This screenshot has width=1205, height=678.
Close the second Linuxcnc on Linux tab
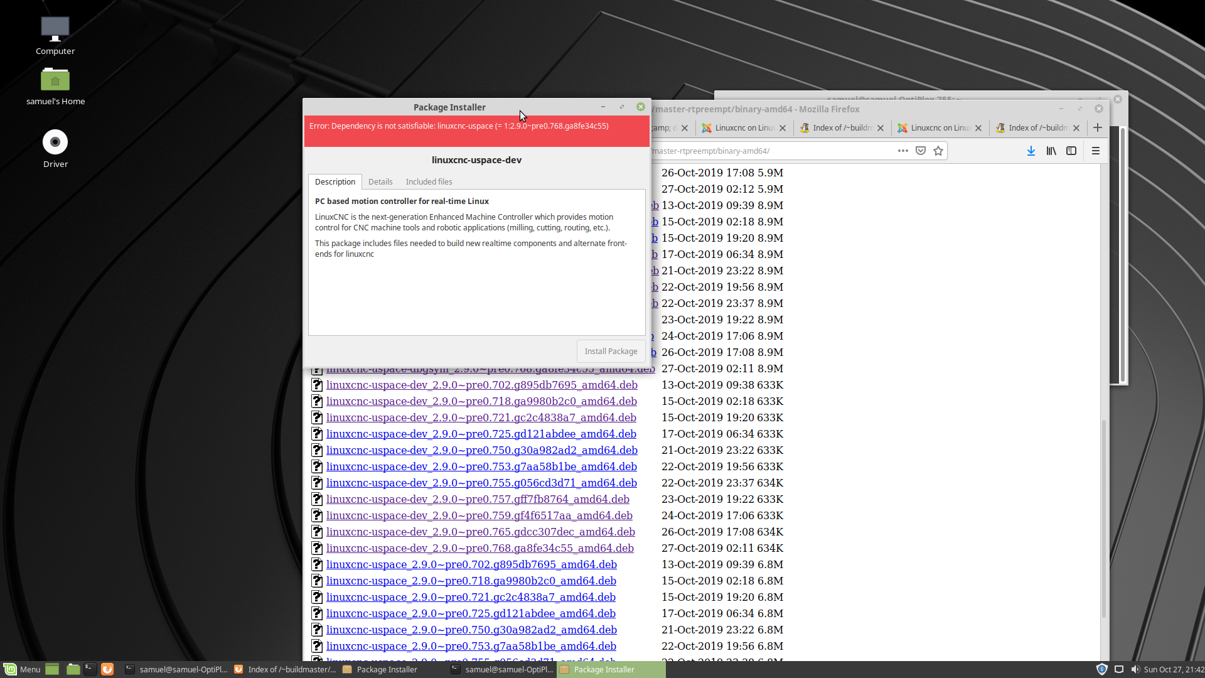978,128
